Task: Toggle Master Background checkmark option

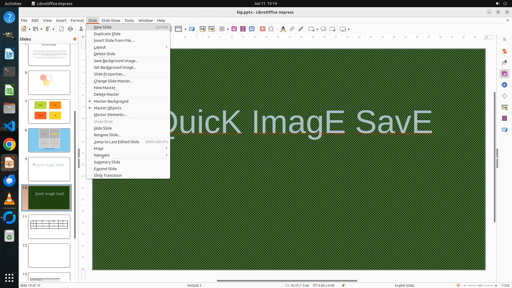Action: pyautogui.click(x=111, y=101)
